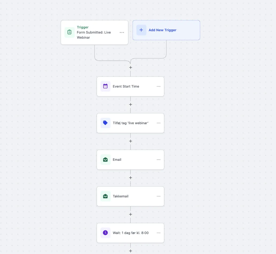Open three-dot menu on Takkemail step
The width and height of the screenshot is (276, 254).
(158, 196)
